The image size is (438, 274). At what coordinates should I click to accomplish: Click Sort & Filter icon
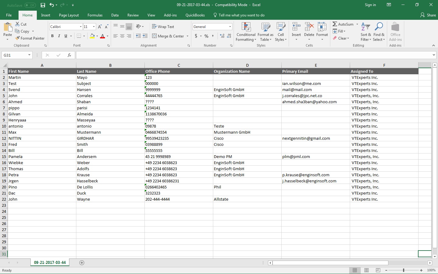366,27
